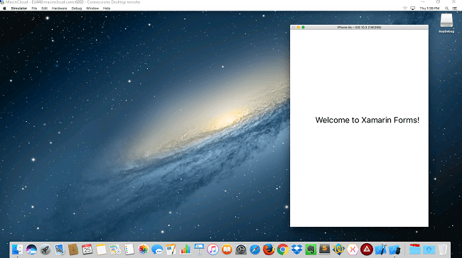Open the Edit menu
Screen dimensions: 462x258
click(44, 9)
